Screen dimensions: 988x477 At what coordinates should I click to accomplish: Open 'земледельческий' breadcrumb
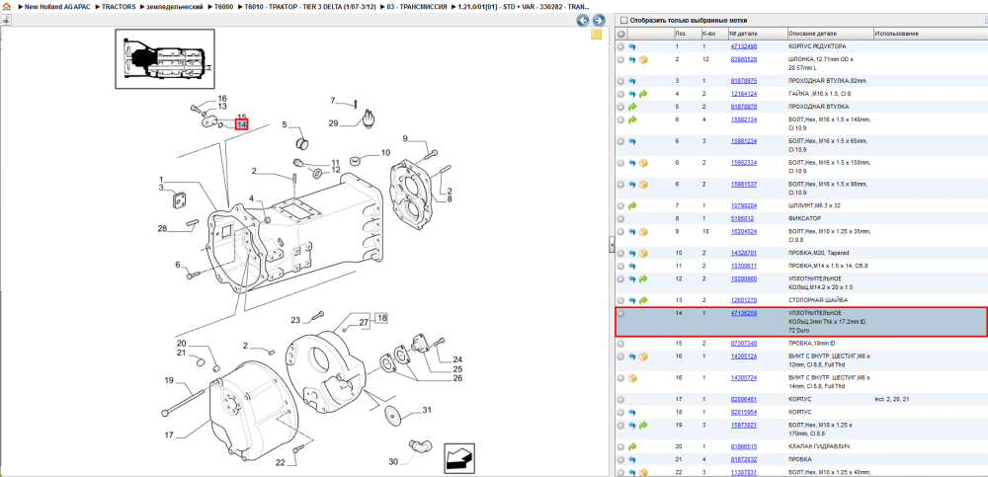pyautogui.click(x=175, y=6)
